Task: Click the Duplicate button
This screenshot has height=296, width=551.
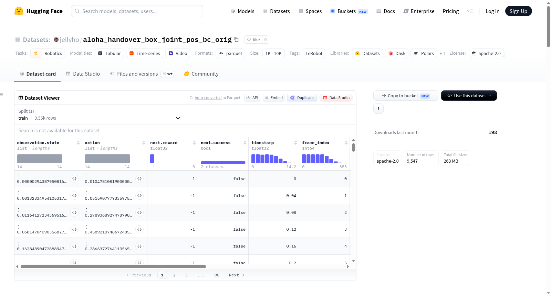Action: 302,98
